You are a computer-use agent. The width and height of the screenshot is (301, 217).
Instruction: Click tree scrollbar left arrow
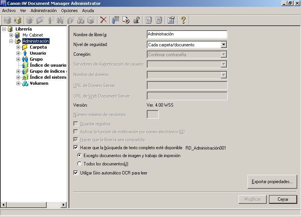tap(3, 205)
